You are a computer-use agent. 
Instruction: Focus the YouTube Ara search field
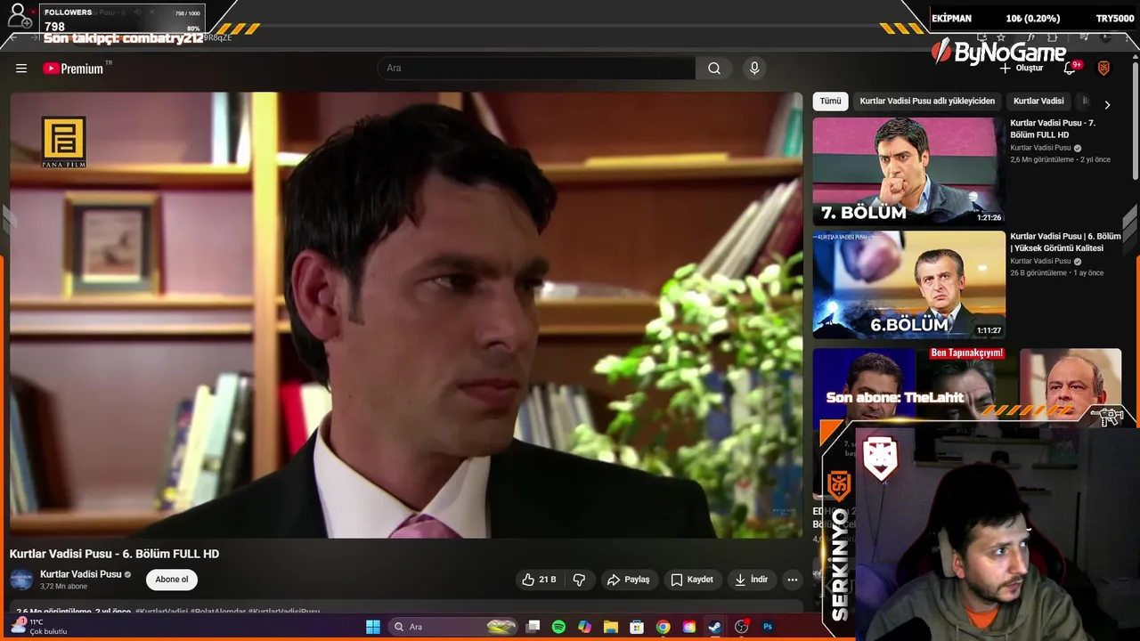537,69
